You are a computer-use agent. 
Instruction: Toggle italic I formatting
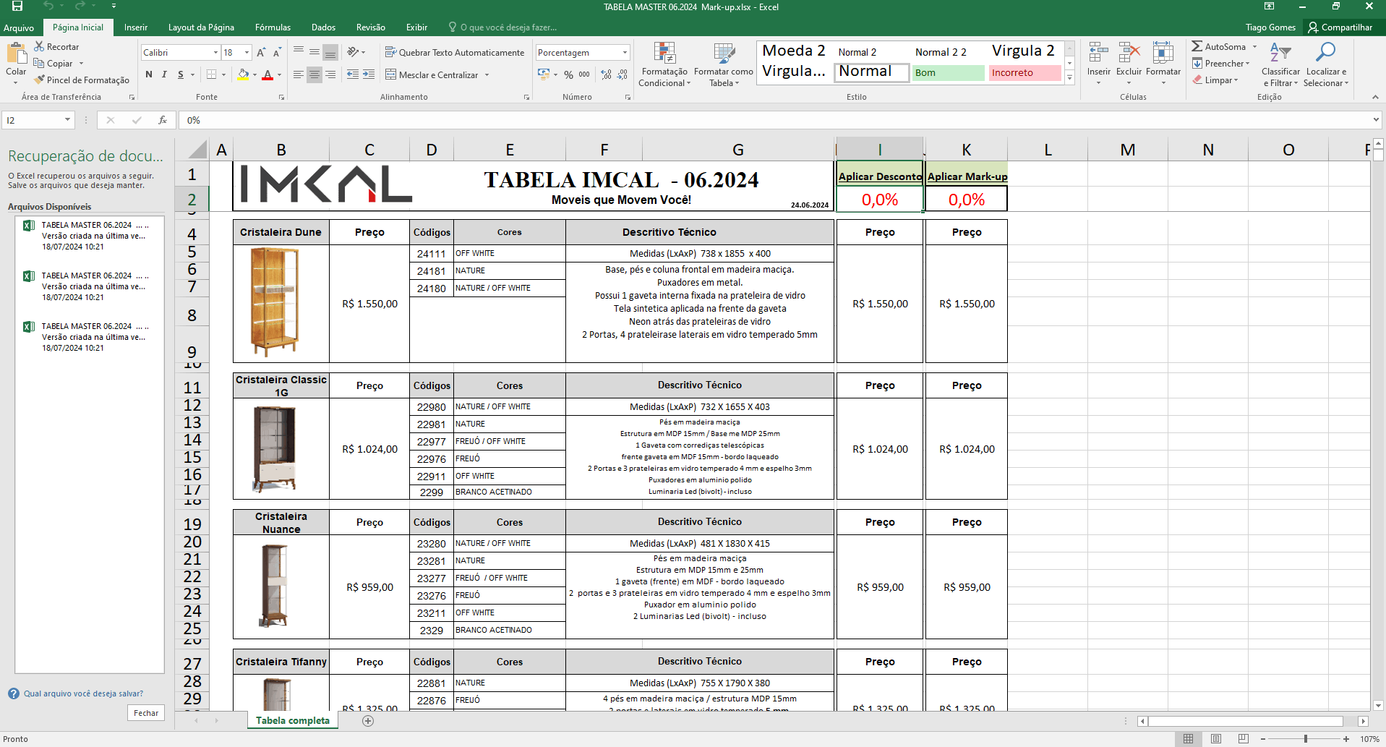click(164, 74)
